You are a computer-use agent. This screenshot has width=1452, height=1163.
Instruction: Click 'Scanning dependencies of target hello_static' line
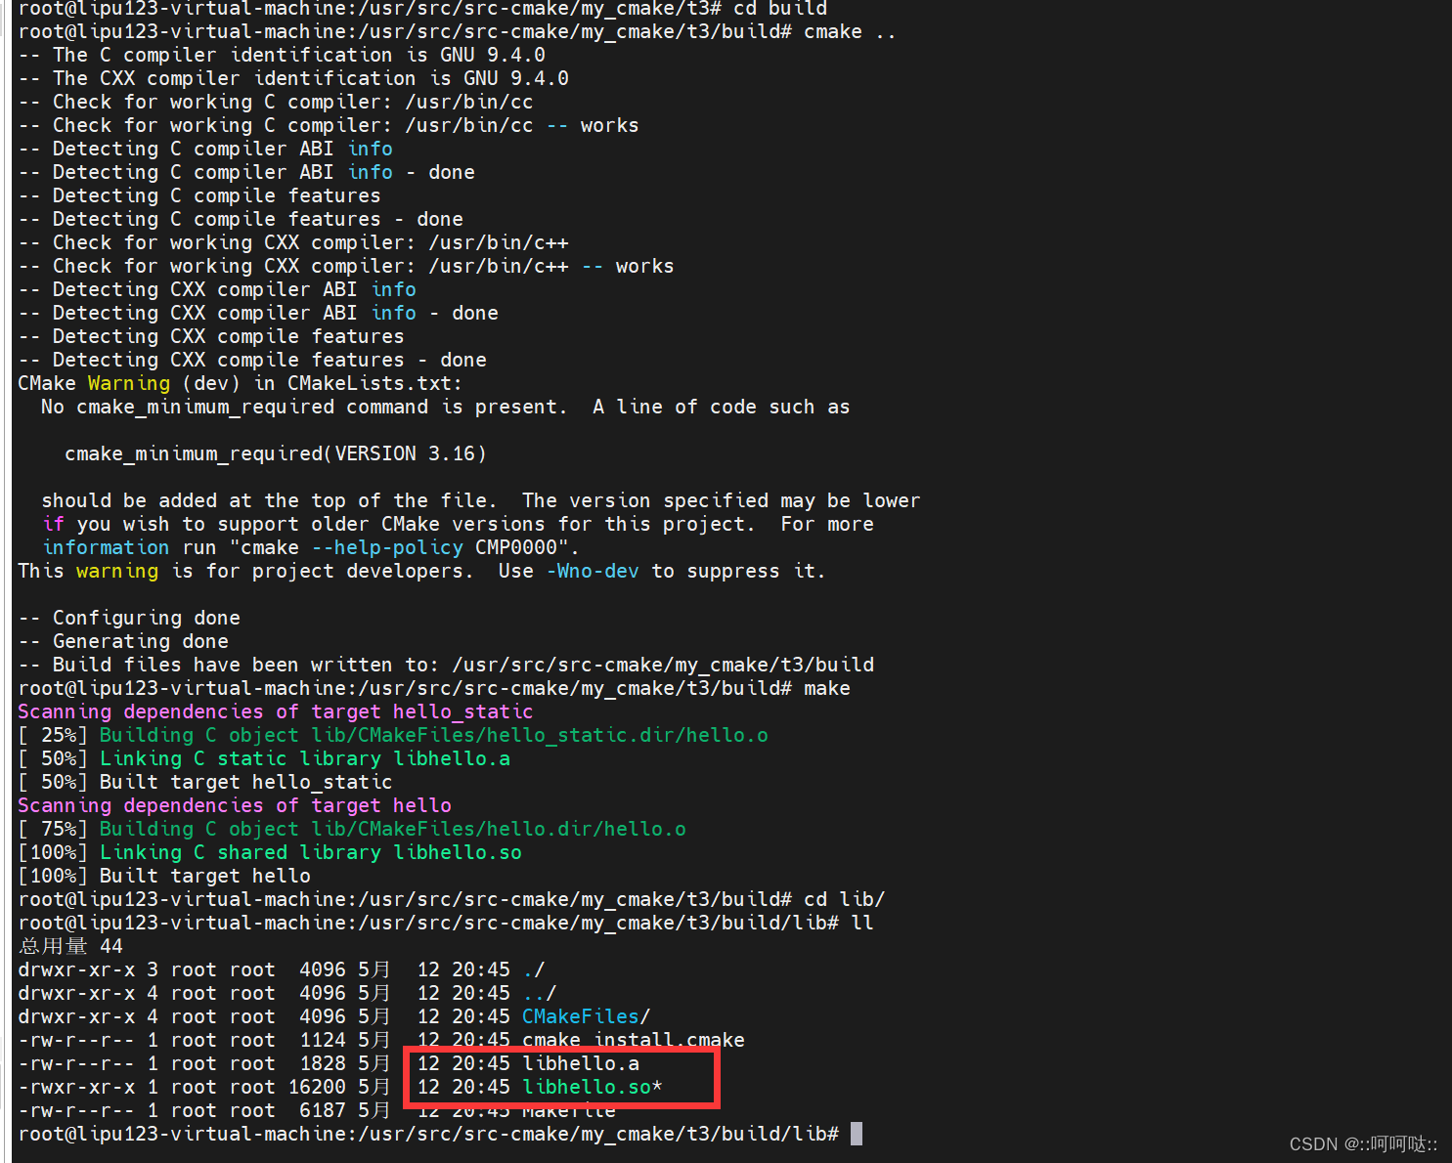pyautogui.click(x=276, y=711)
